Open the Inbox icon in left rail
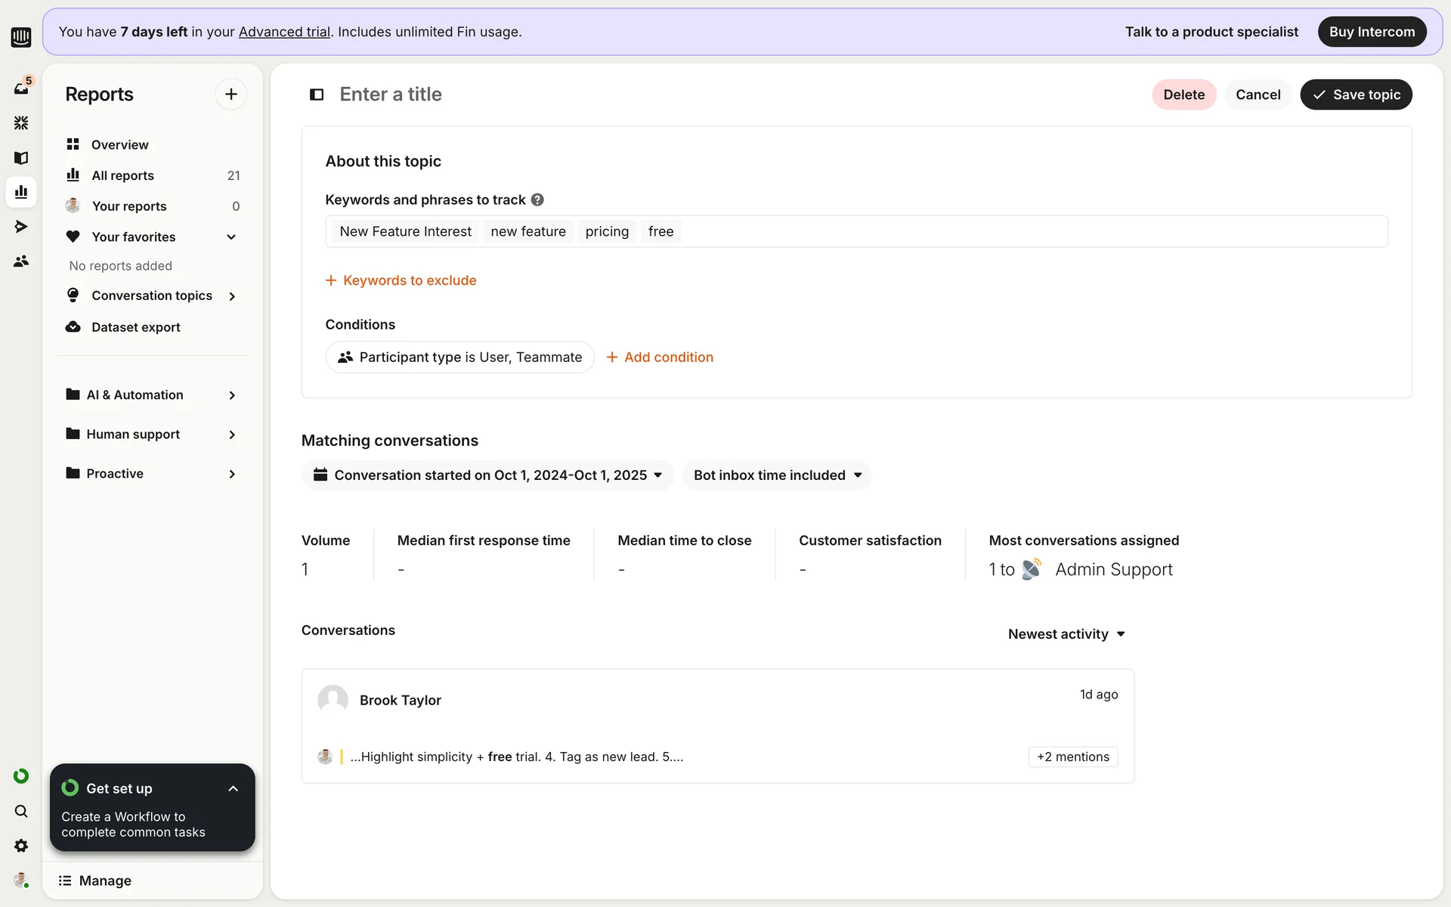1451x907 pixels. (x=21, y=88)
